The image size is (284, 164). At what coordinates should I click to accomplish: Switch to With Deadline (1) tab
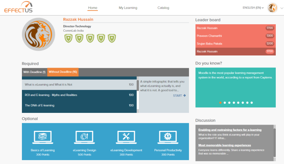34,72
